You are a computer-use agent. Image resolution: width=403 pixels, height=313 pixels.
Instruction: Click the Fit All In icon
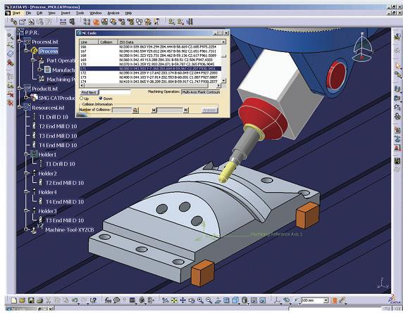pyautogui.click(x=174, y=300)
